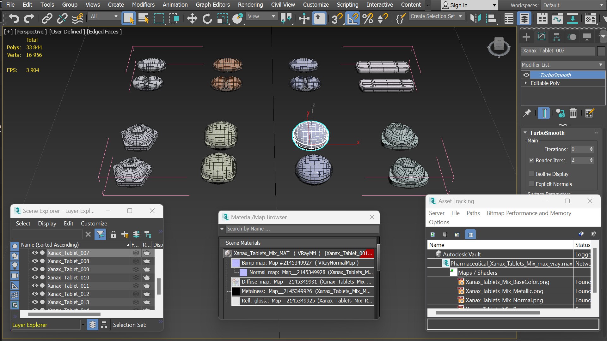Open Display menu in Scene Explorer
The height and width of the screenshot is (341, 607).
(47, 224)
